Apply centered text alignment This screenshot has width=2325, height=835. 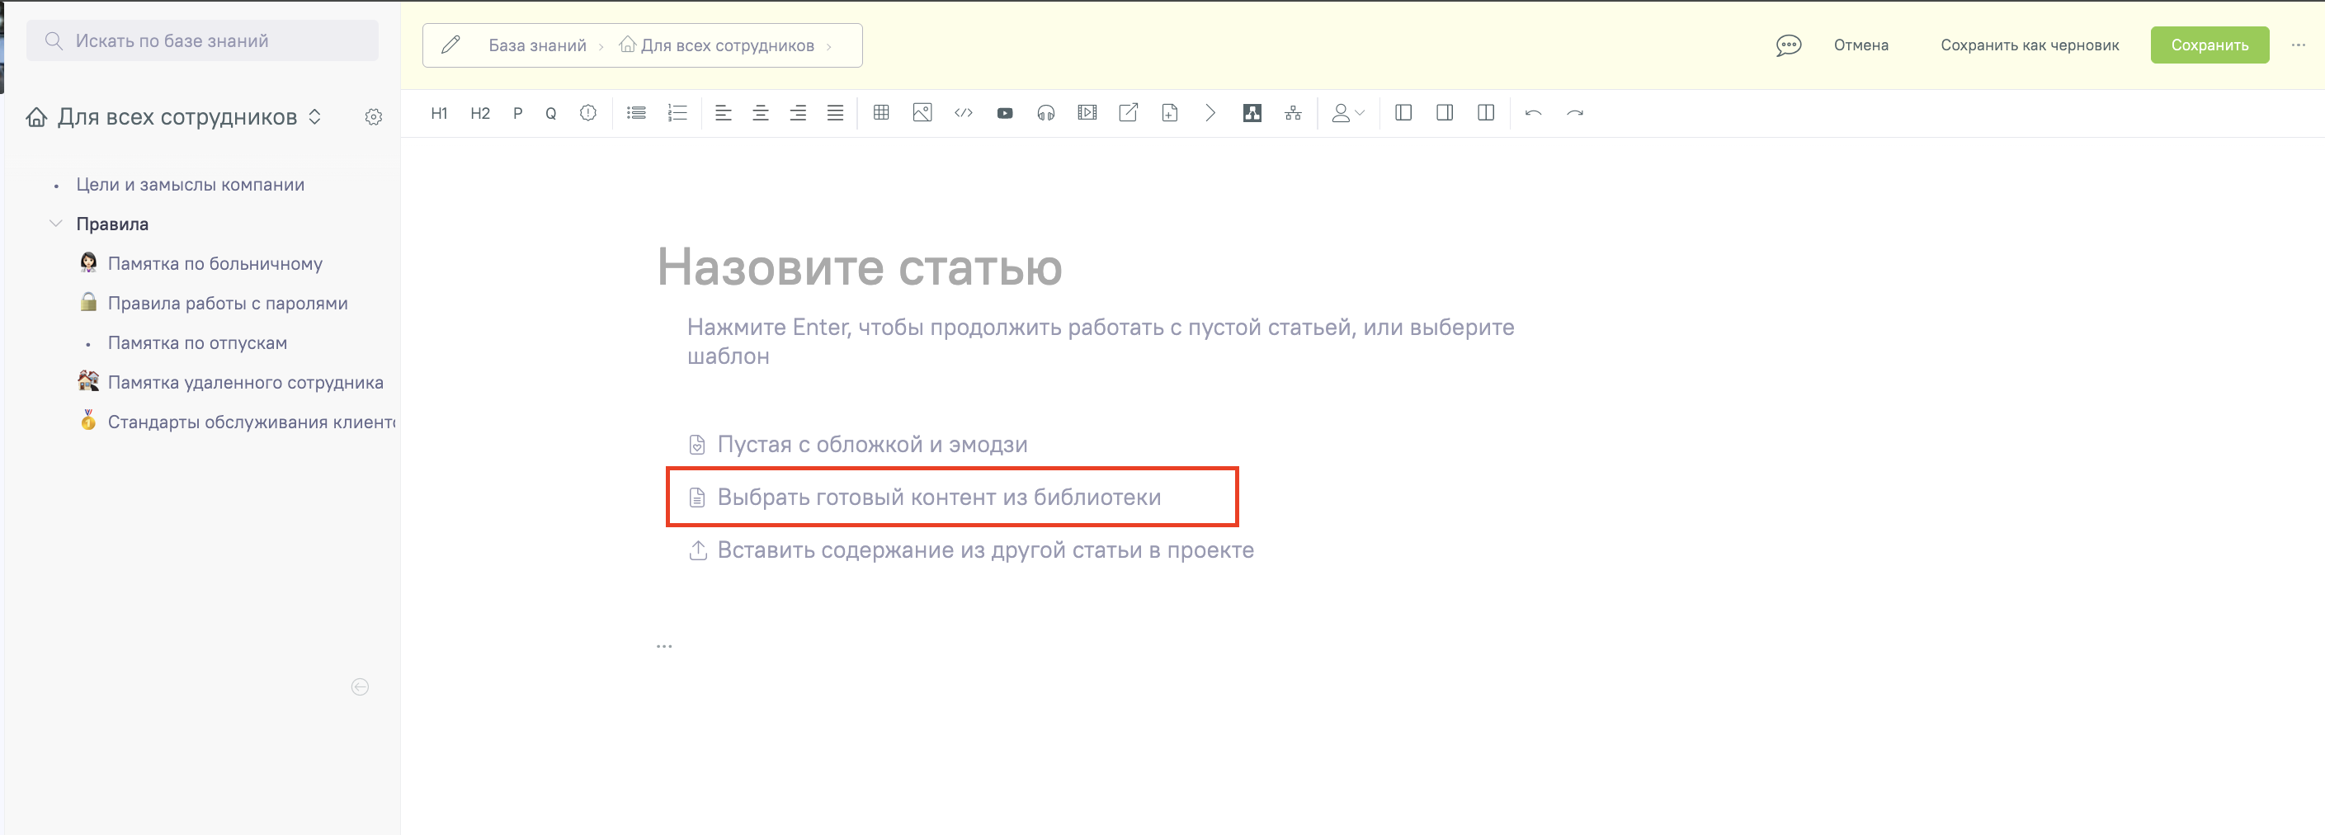coord(760,113)
